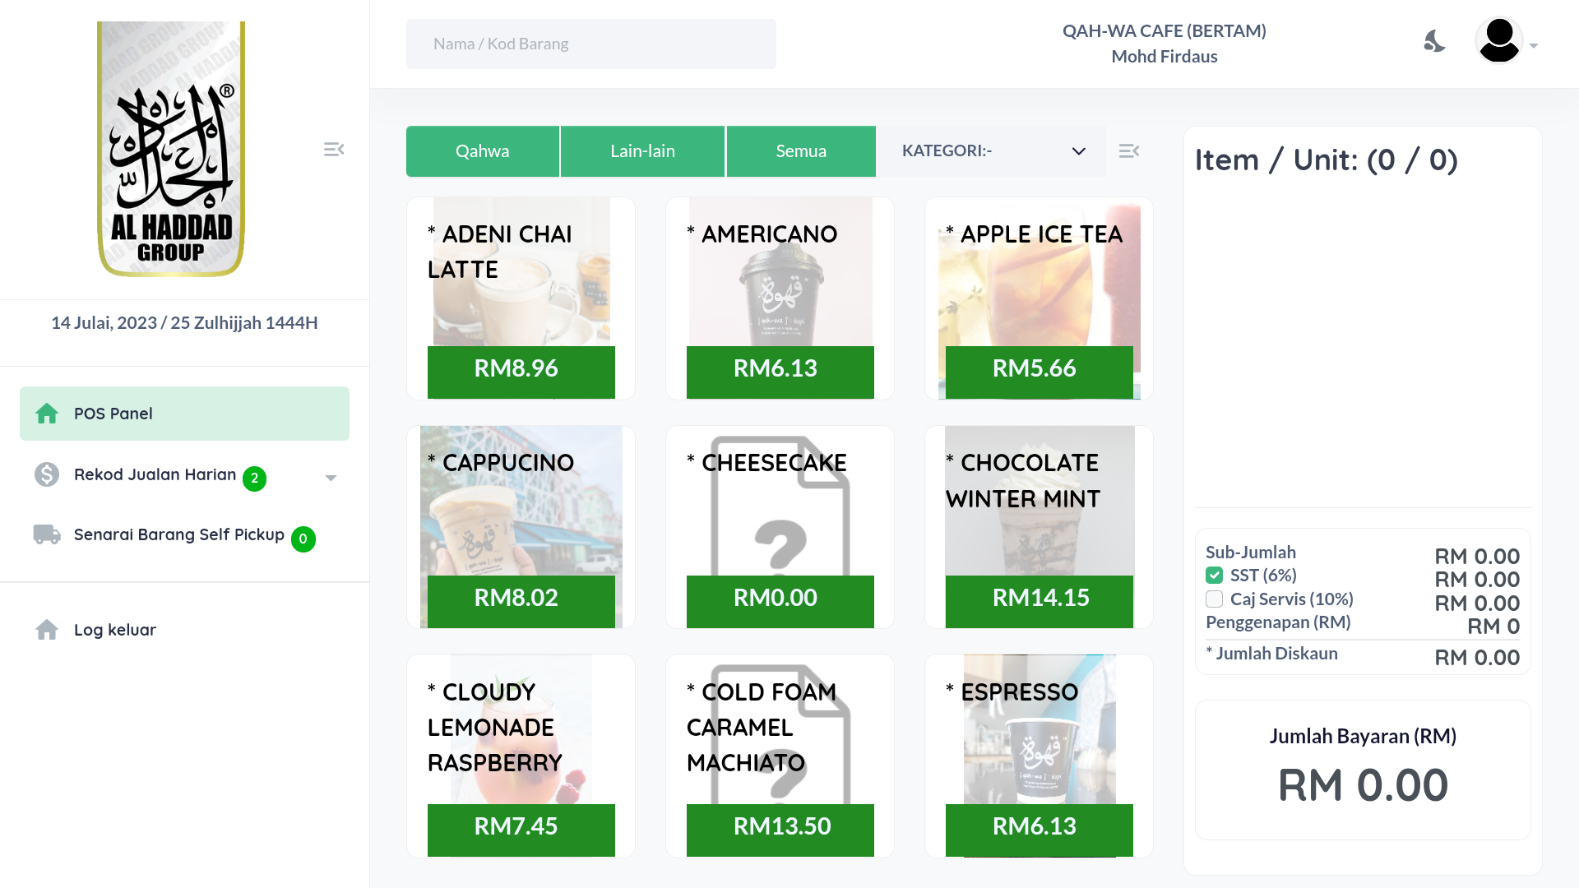Image resolution: width=1579 pixels, height=888 pixels.
Task: Click the Self Pickup truck icon
Action: (47, 534)
